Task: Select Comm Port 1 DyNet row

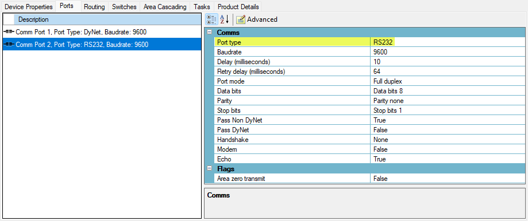Action: coord(102,32)
